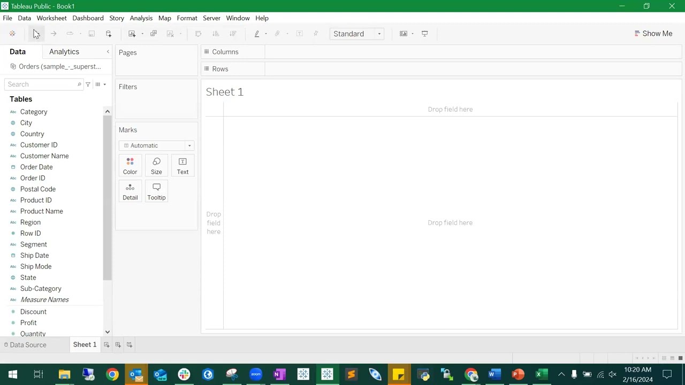
Task: Switch to the Analytics tab
Action: (x=64, y=52)
